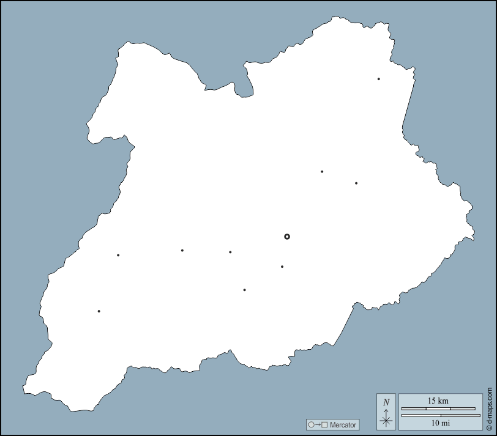Click the italic N letter above the arrow
This screenshot has height=436, width=497.
[x=386, y=402]
